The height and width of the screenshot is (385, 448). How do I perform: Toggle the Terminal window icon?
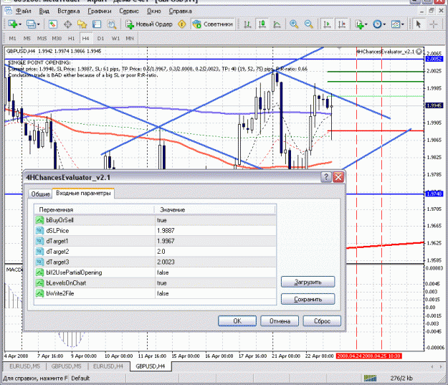coord(97,24)
